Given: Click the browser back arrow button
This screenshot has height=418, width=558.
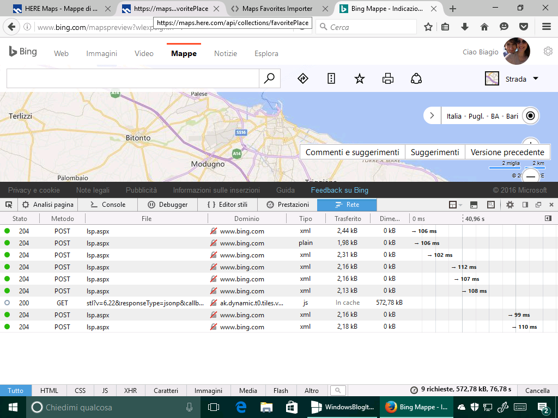Looking at the screenshot, I should point(11,27).
